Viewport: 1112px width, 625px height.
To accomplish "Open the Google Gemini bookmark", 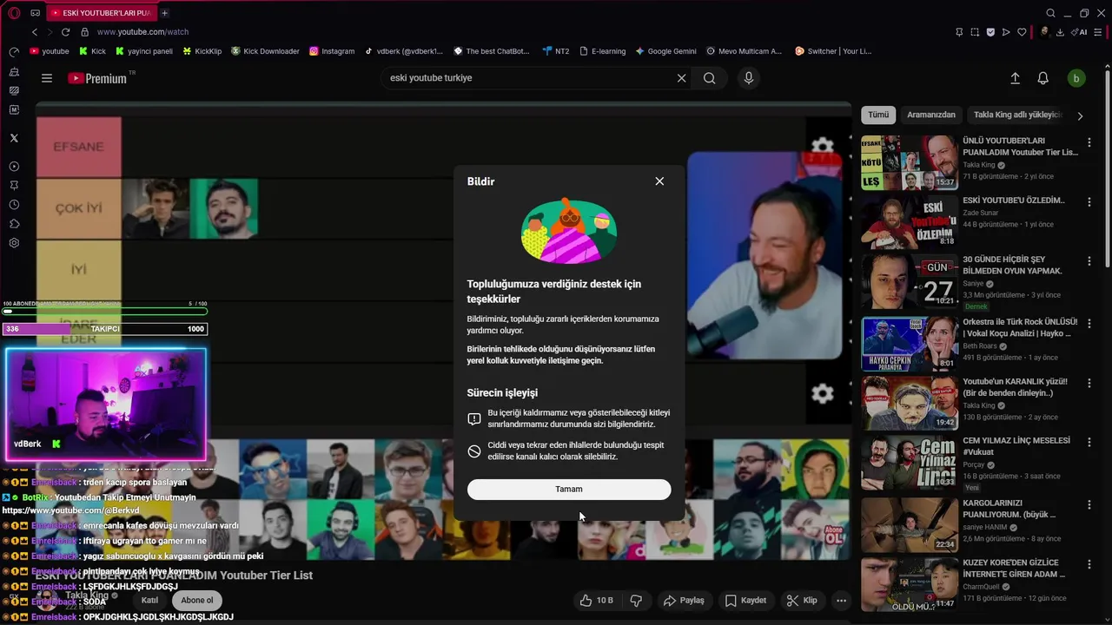I will (x=665, y=51).
